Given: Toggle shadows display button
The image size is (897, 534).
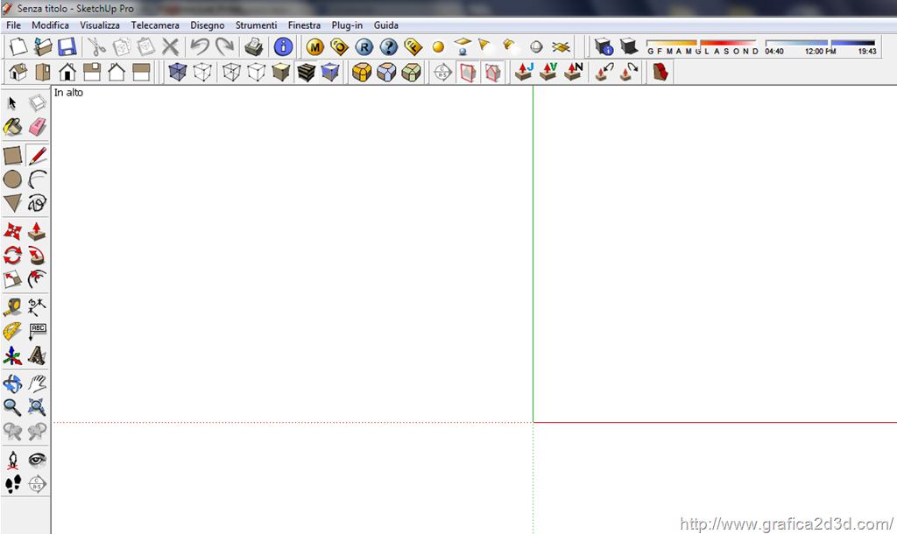Looking at the screenshot, I should pyautogui.click(x=628, y=46).
